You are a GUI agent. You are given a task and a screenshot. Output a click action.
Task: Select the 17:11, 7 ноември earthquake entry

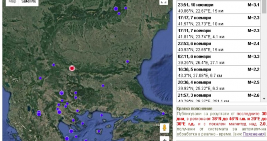pos(219,33)
